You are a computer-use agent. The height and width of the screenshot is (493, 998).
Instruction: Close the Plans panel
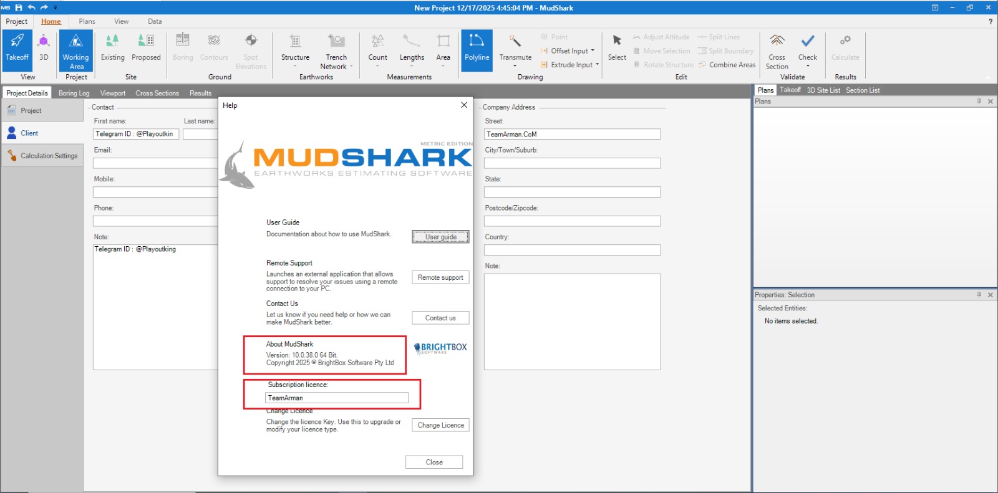click(x=991, y=101)
